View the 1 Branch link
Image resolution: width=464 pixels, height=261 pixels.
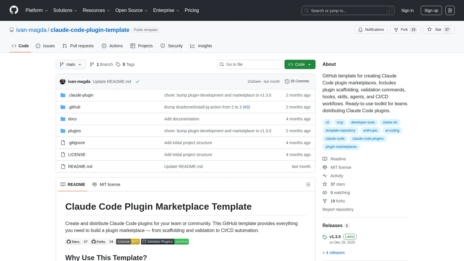(101, 64)
